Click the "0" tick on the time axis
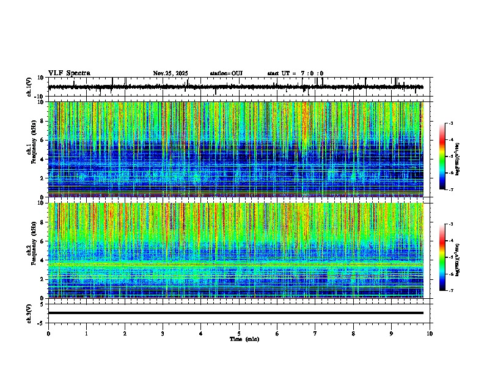Viewport: 484px width, 374px height. (x=48, y=334)
